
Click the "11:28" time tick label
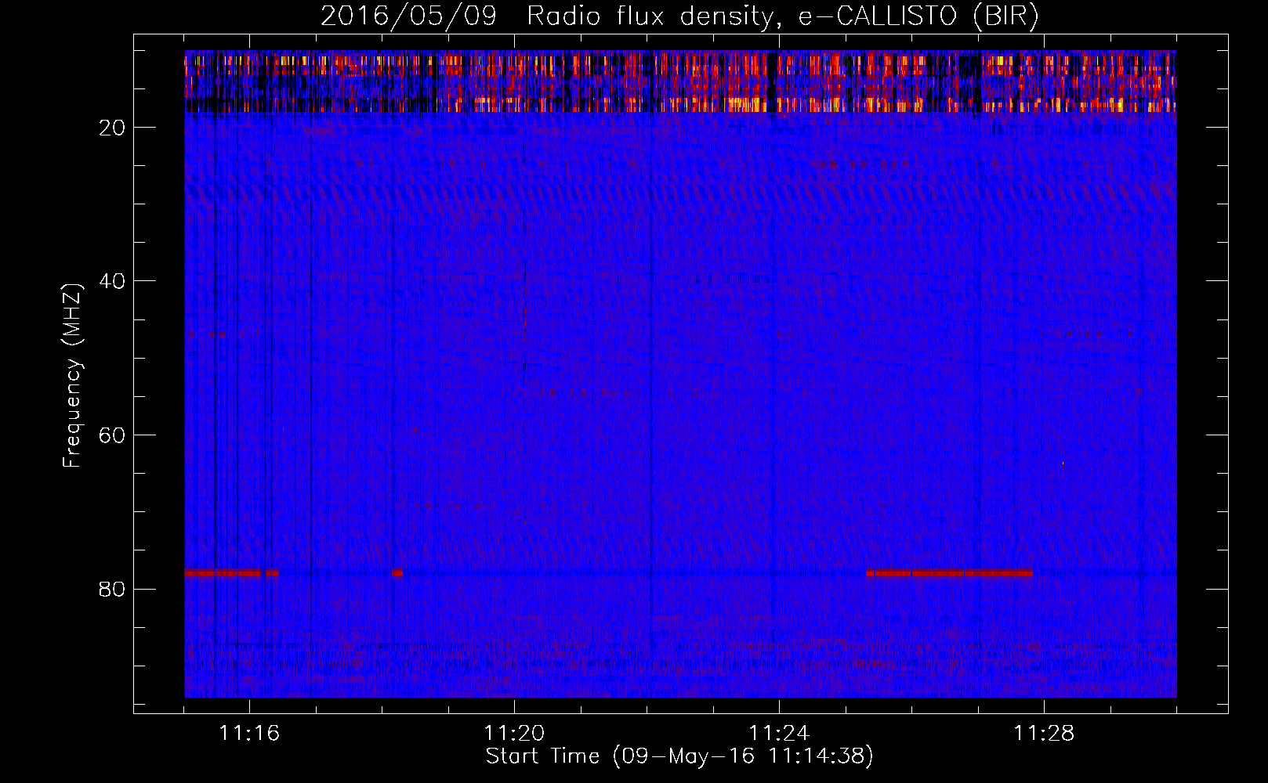[1044, 733]
